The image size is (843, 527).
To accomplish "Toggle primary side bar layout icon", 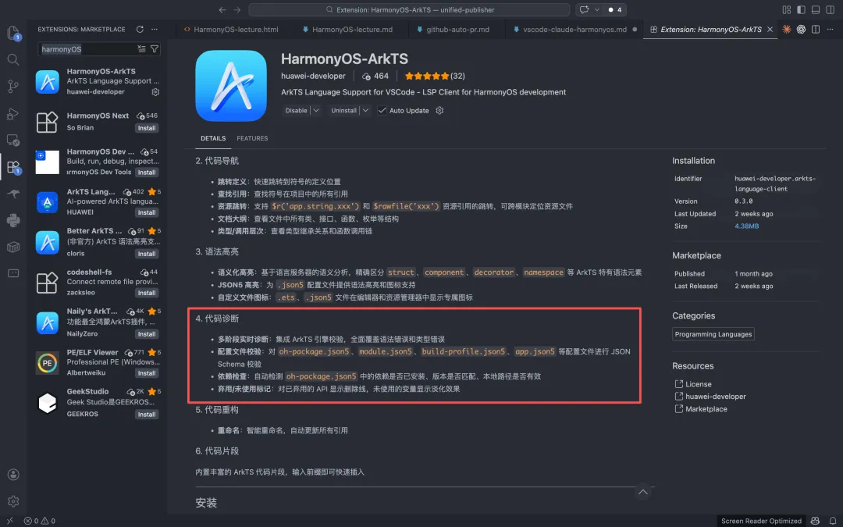I will pos(801,9).
